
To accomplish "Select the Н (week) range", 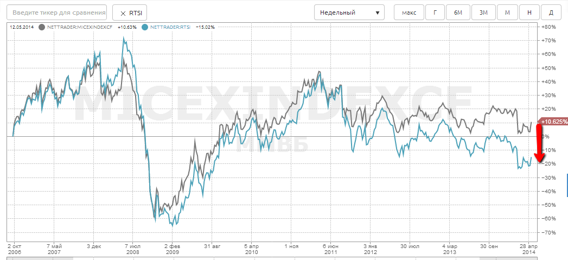I will pos(528,12).
